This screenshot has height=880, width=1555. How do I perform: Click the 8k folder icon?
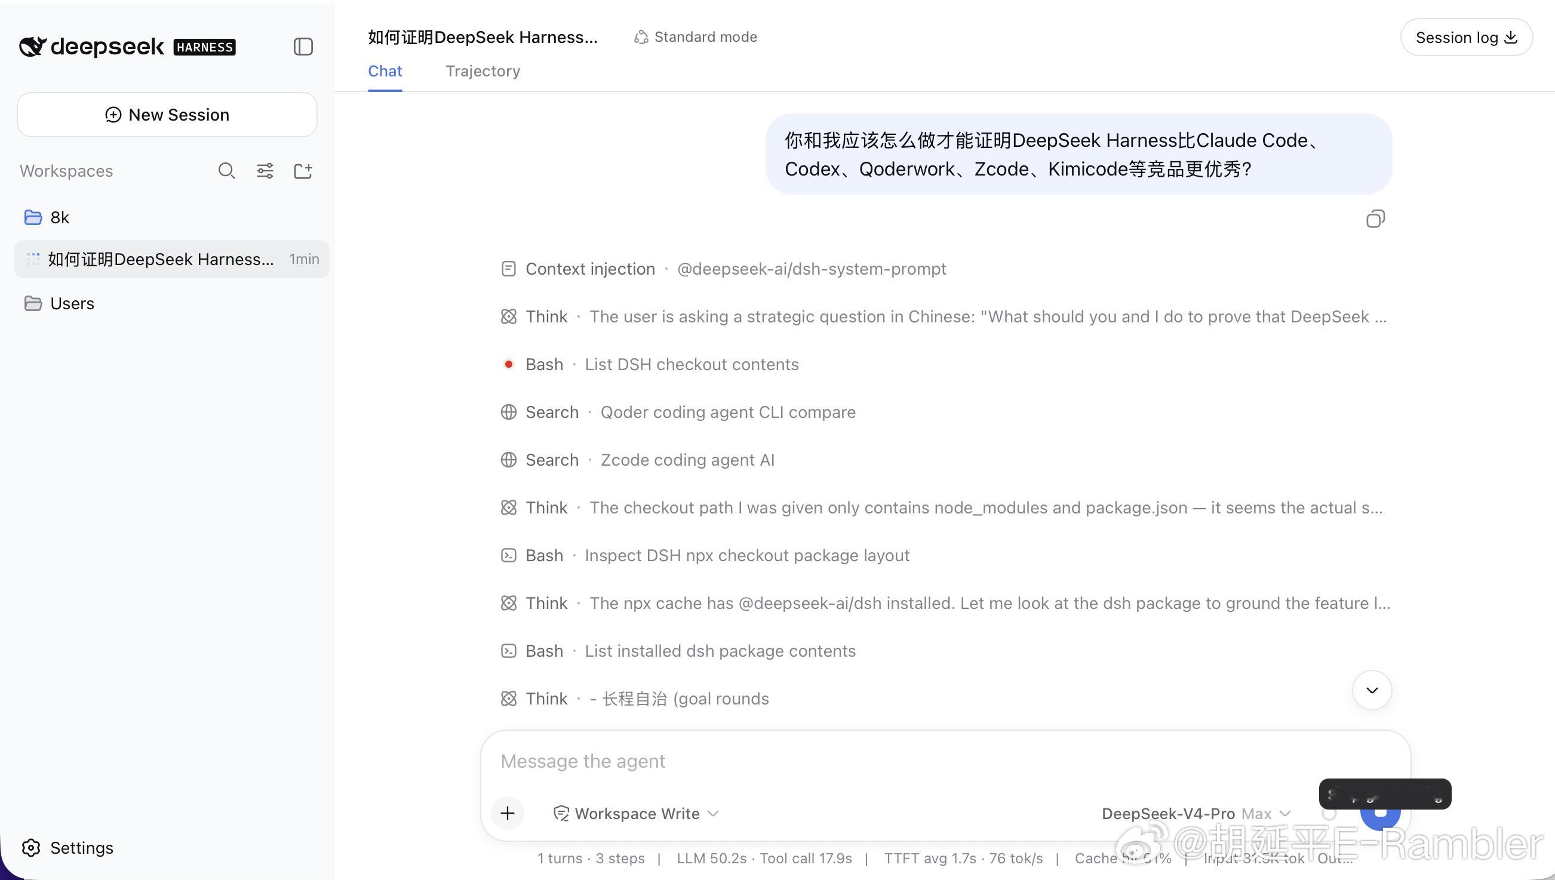coord(33,217)
